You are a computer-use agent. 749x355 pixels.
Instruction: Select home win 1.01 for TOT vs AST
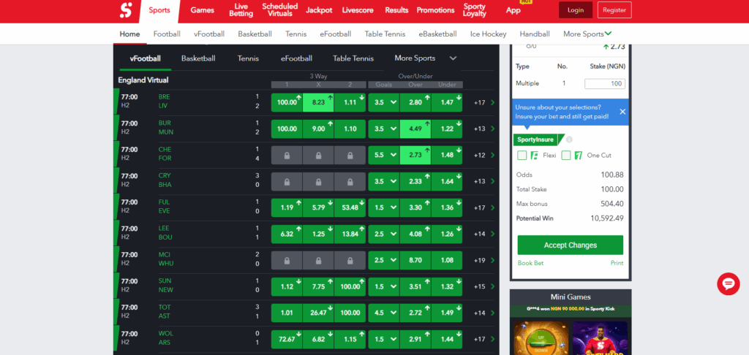coord(287,313)
